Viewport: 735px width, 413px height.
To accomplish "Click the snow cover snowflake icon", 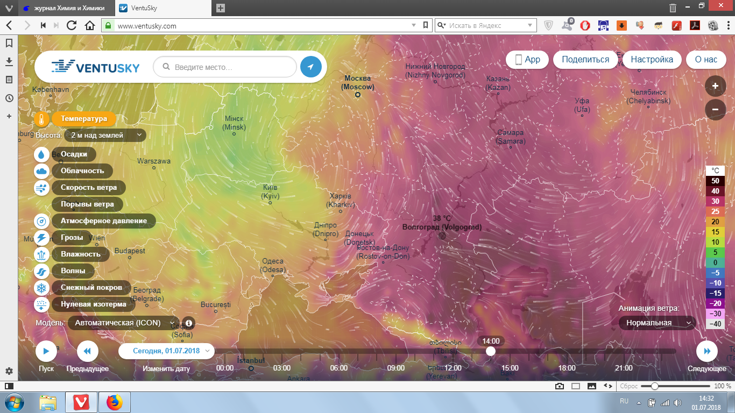I will click(x=42, y=288).
